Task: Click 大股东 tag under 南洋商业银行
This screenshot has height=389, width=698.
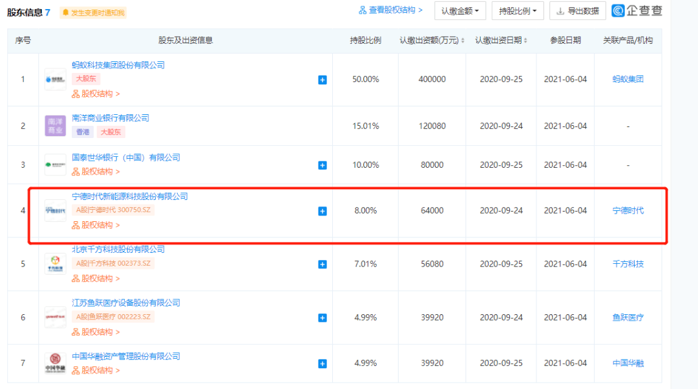Action: click(x=111, y=132)
